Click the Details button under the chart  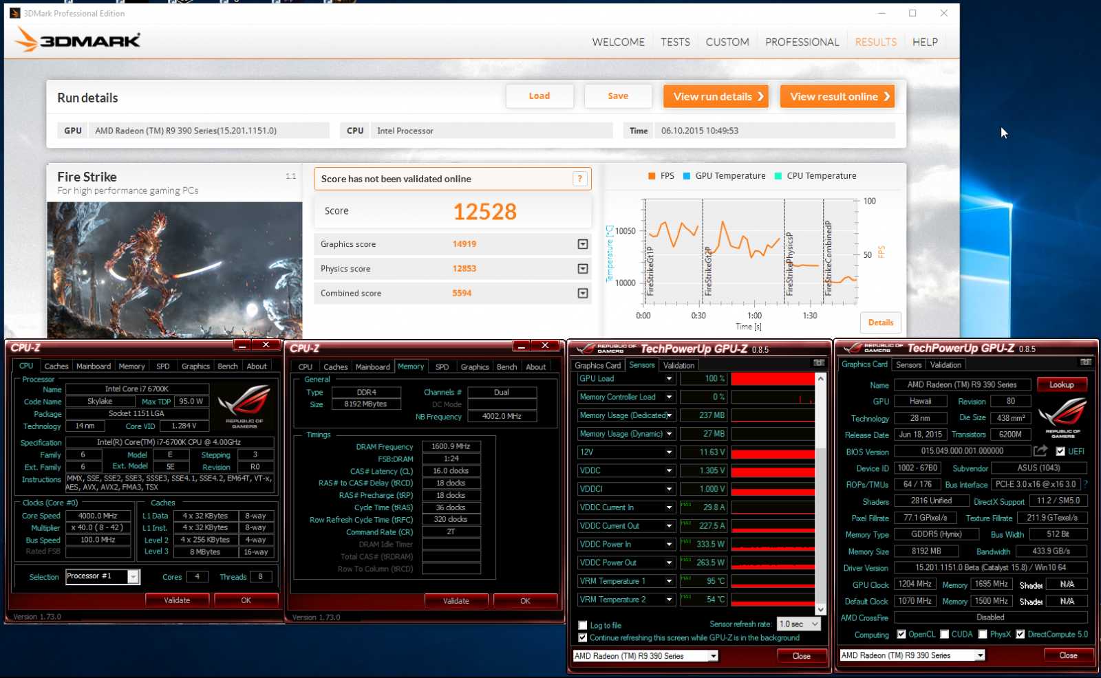[x=880, y=322]
